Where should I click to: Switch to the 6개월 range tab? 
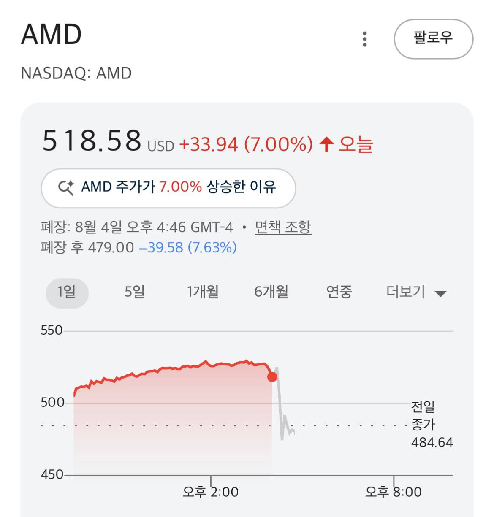[x=271, y=292]
